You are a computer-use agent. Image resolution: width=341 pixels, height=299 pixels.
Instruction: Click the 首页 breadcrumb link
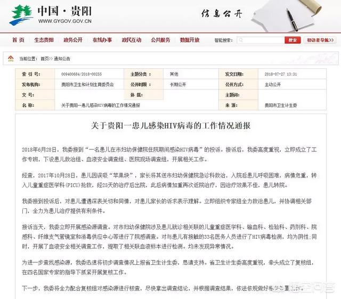tap(45, 59)
